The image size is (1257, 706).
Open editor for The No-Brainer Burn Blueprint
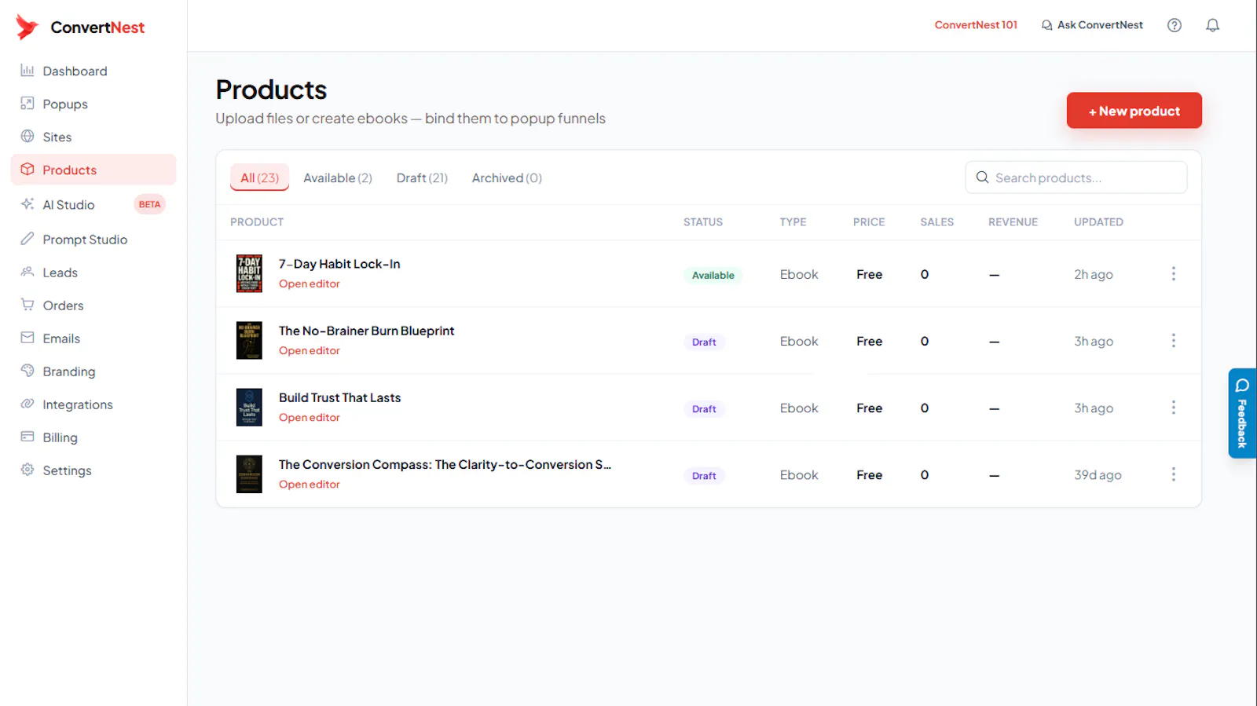click(310, 351)
